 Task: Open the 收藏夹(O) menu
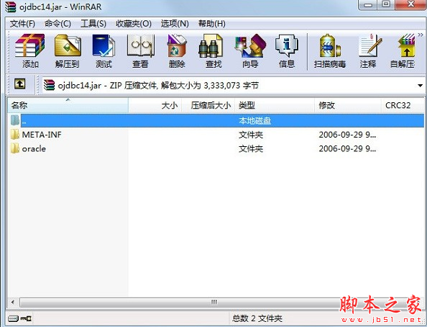134,24
